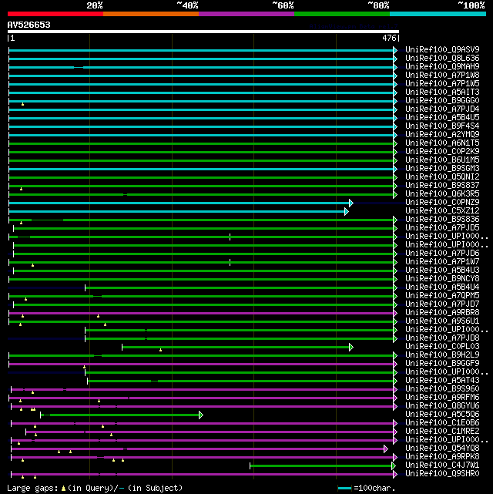Click the arrowhead ending the C4J7W1 alignment
This screenshot has height=494, width=493.
tap(394, 466)
